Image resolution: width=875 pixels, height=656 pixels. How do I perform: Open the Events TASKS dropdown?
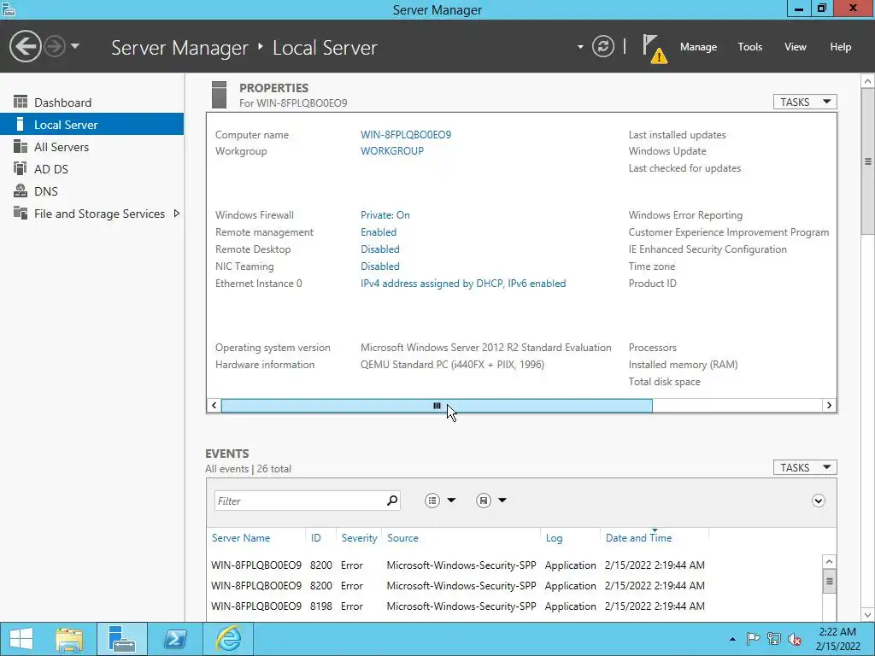805,467
